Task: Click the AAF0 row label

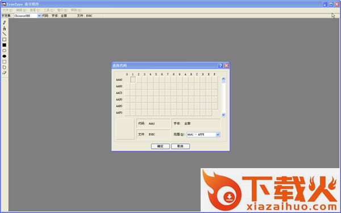Action: 119,112
